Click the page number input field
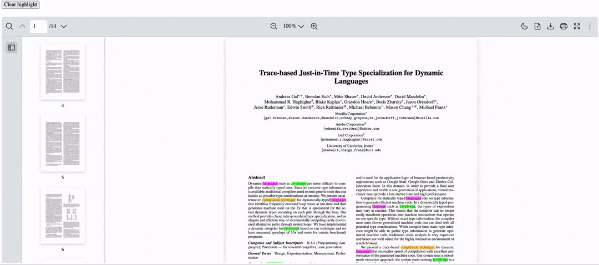 (39, 27)
